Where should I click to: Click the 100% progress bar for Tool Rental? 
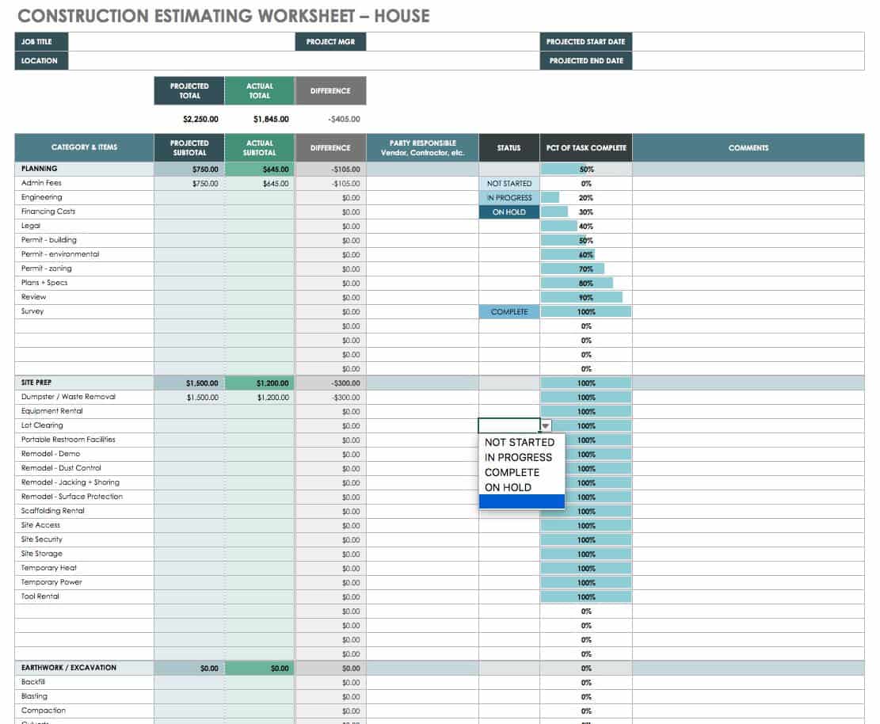click(586, 597)
